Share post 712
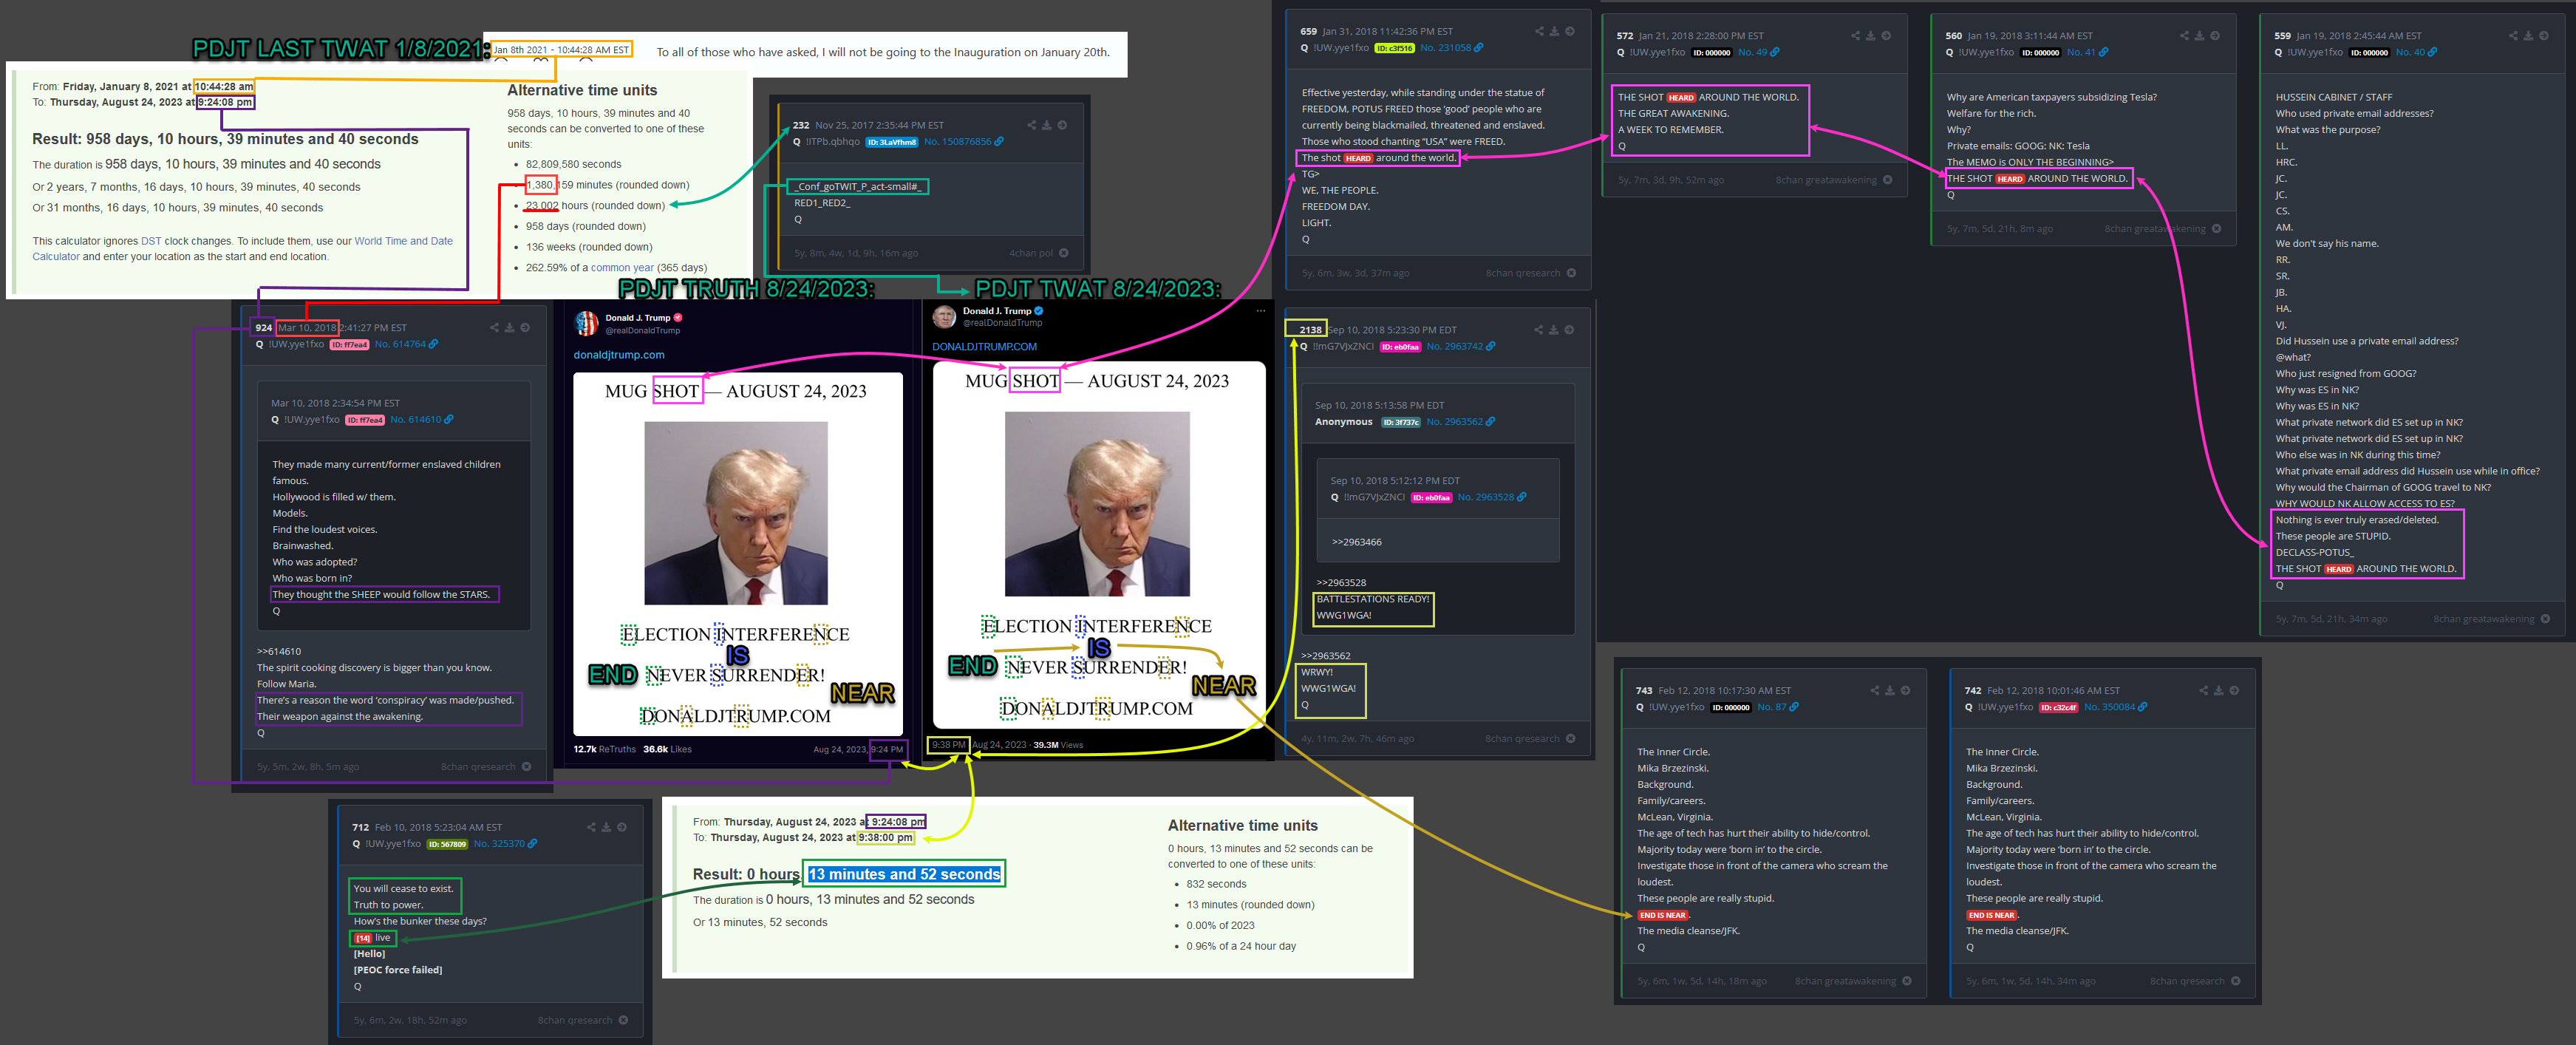This screenshot has width=2576, height=1045. click(591, 828)
